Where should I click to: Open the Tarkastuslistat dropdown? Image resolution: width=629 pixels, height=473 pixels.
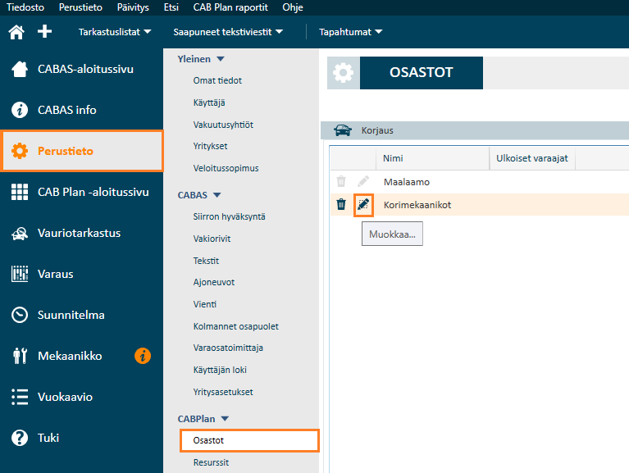114,32
